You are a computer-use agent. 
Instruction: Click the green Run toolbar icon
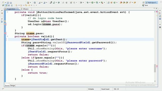[x=92, y=3]
